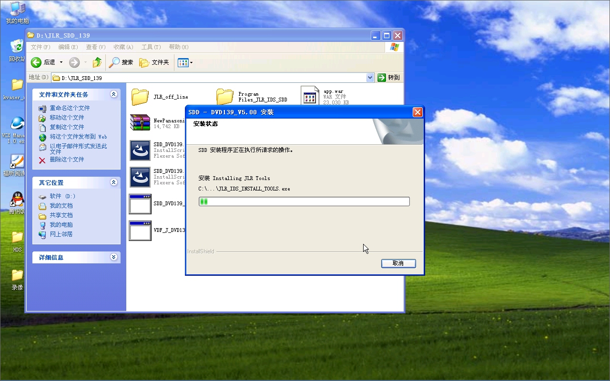Open 我的文档 location link
610x381 pixels.
pos(61,206)
